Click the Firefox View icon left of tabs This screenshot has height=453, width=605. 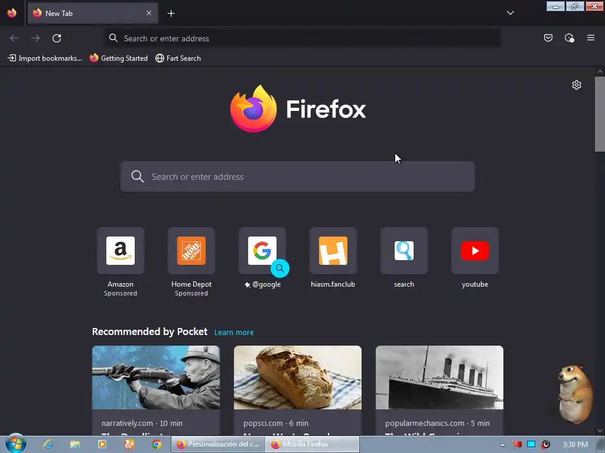point(12,13)
